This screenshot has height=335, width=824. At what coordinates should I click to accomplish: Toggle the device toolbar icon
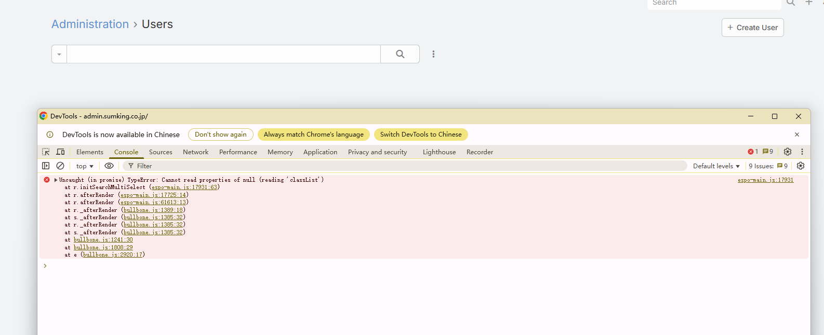click(x=60, y=152)
